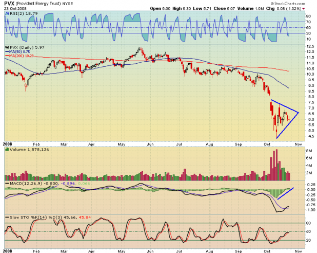Image resolution: width=317 pixels, height=253 pixels.
Task: Click the 20 stochastic axis label
Action: 308,240
